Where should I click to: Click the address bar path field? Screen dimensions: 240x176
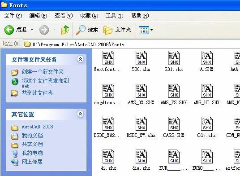[x=132, y=44]
